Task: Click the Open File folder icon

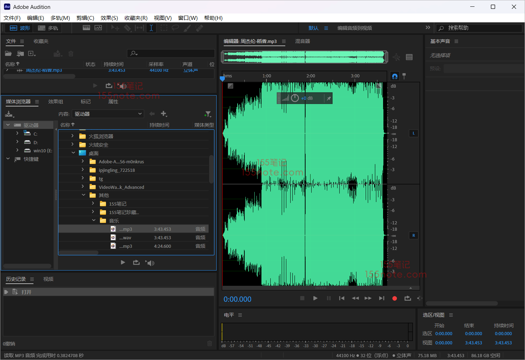Action: pyautogui.click(x=8, y=54)
